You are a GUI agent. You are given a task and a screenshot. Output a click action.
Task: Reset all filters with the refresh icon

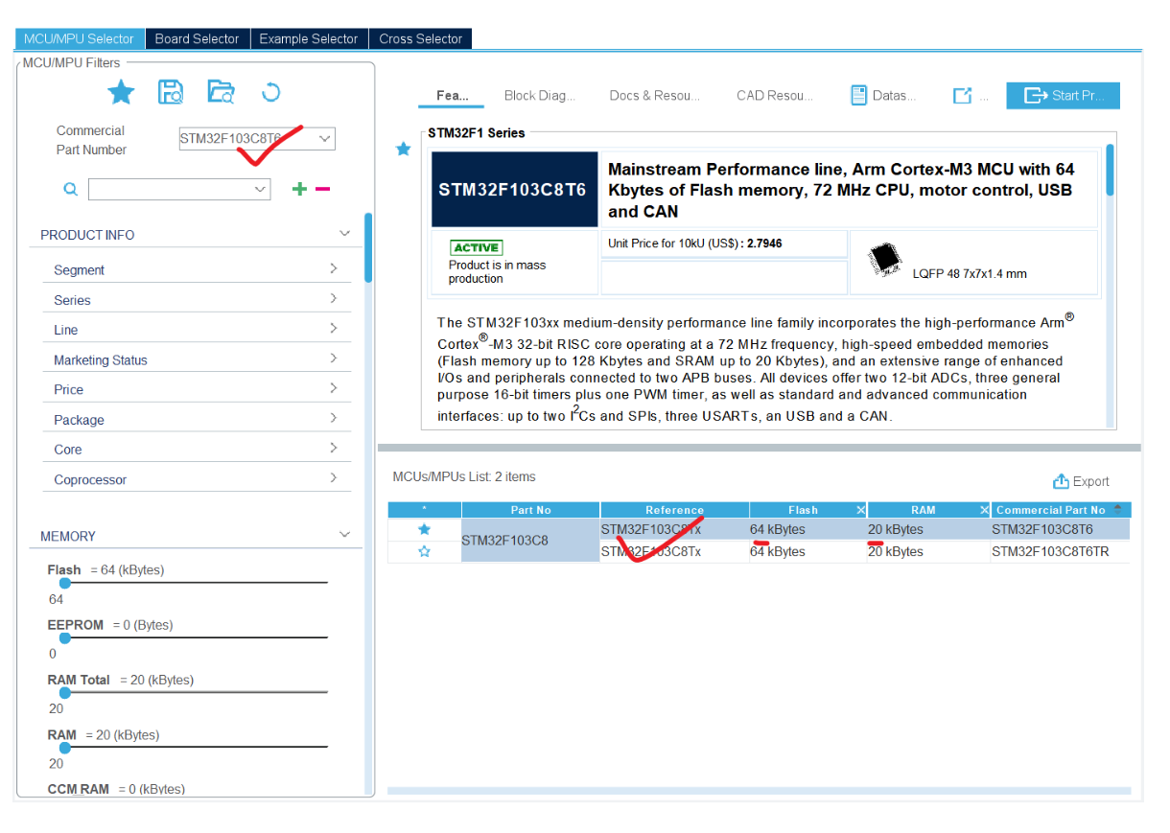[x=271, y=92]
